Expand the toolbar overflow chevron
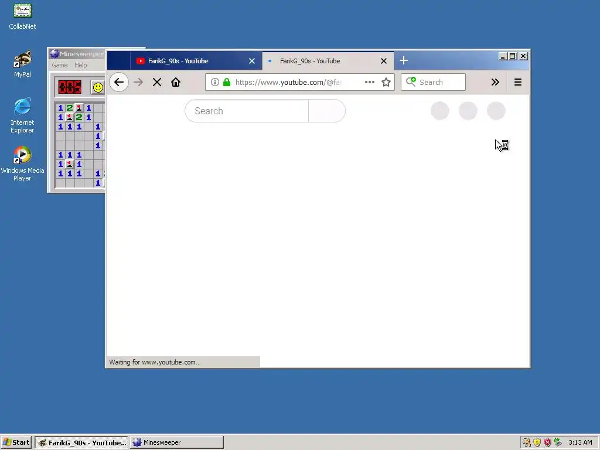This screenshot has width=600, height=450. 495,82
